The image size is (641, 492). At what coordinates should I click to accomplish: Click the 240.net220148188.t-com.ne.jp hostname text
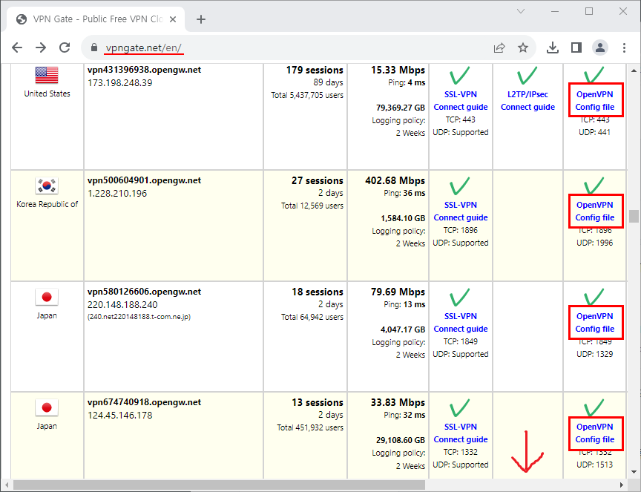(x=139, y=317)
